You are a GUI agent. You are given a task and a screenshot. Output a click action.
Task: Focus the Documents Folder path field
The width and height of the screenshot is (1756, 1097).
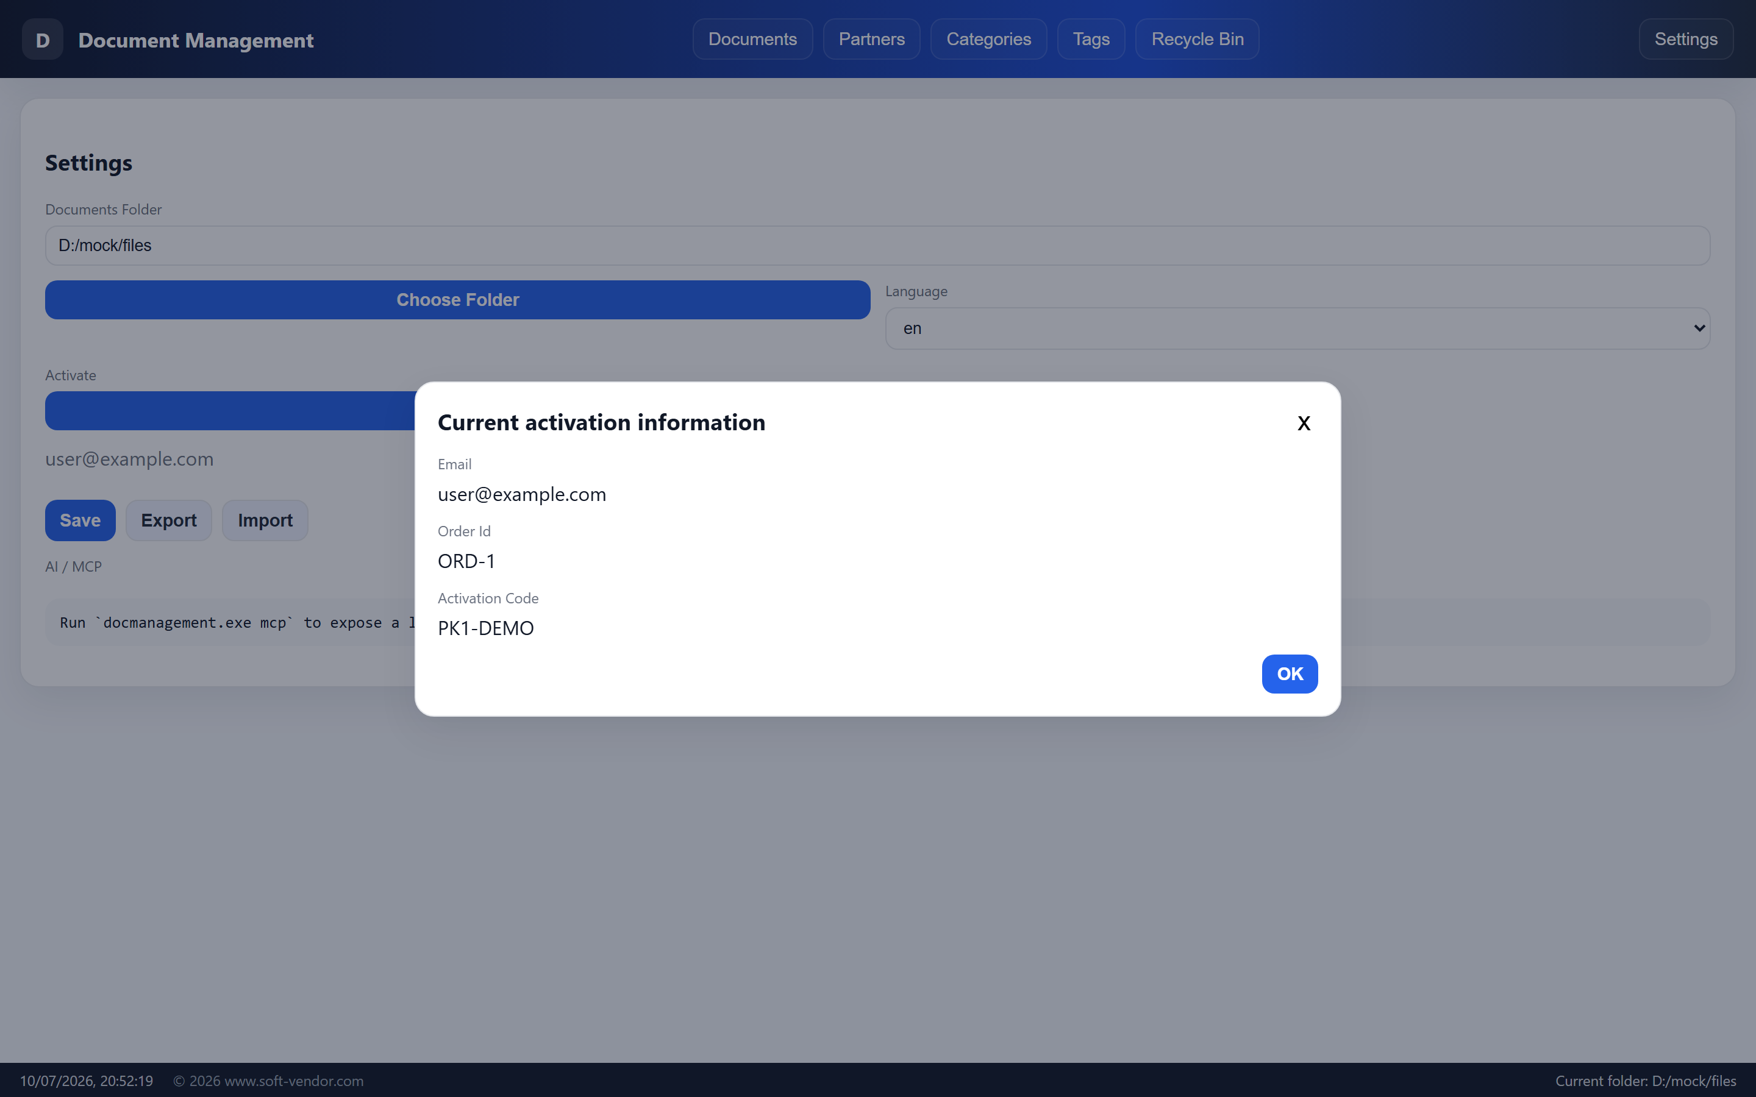[x=877, y=245]
